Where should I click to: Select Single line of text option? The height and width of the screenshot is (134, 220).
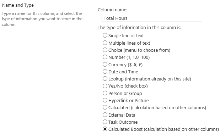pyautogui.click(x=105, y=35)
